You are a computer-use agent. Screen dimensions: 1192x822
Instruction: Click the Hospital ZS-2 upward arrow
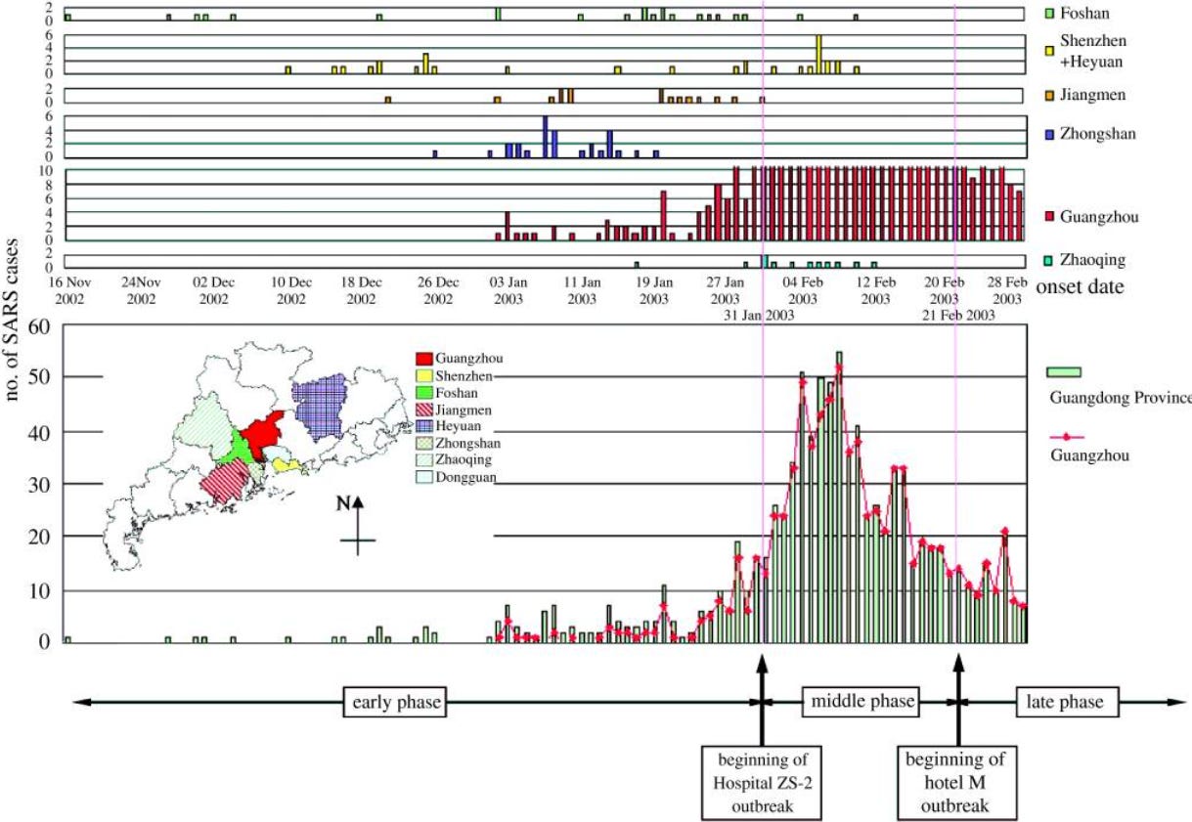coord(762,700)
